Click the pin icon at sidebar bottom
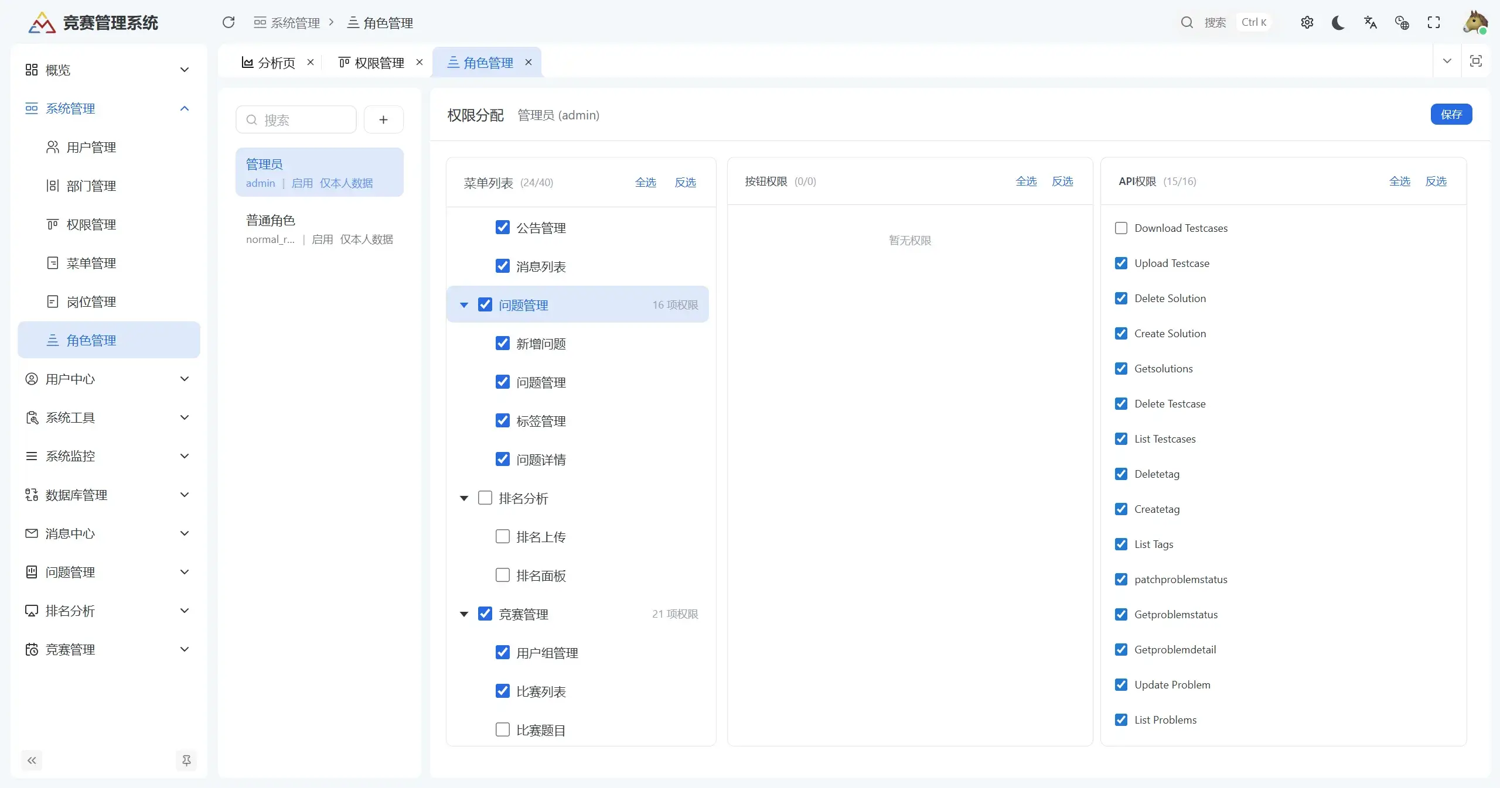This screenshot has height=788, width=1500. pyautogui.click(x=186, y=760)
